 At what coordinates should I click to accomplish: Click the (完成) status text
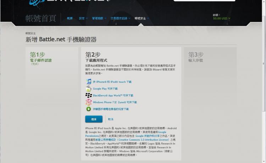[35, 64]
